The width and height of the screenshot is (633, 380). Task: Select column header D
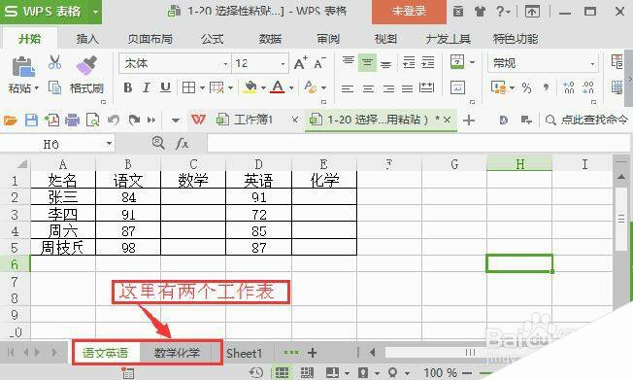coord(259,164)
